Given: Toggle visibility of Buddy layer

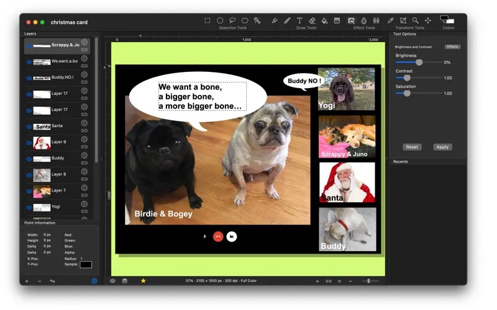Looking at the screenshot, I should tap(29, 159).
